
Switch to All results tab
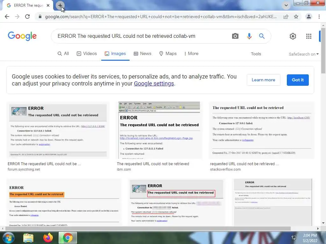click(x=63, y=53)
